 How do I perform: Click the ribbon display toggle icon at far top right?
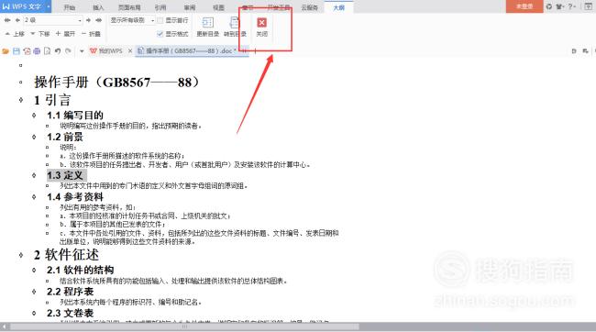588,6
